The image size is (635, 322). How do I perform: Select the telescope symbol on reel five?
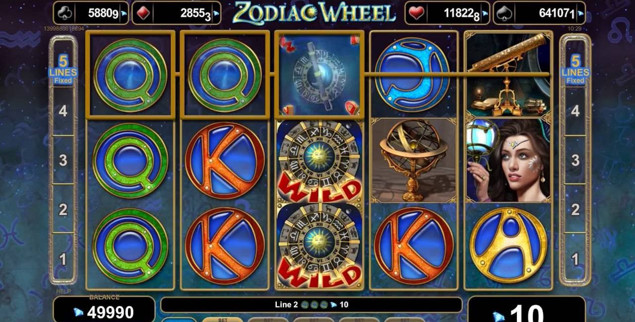(x=508, y=74)
